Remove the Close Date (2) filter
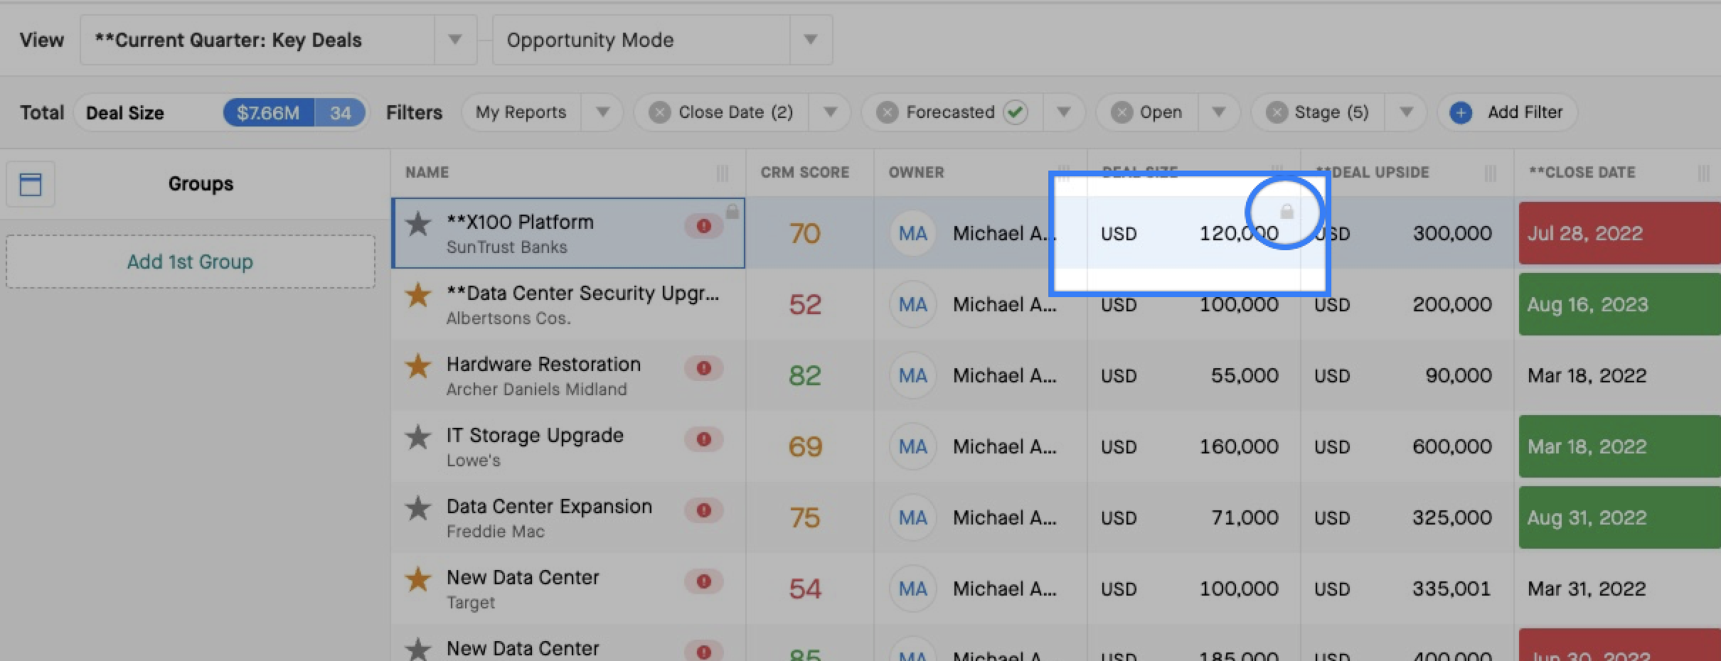 659,112
